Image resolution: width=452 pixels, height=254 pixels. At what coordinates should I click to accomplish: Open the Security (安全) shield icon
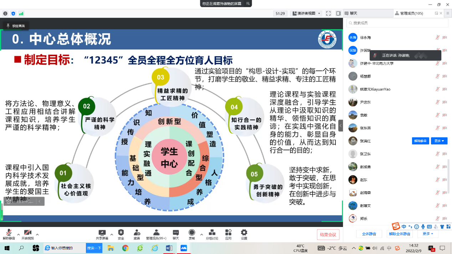[121, 233]
